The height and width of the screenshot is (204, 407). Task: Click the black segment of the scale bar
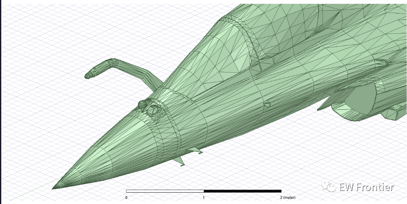243,191
